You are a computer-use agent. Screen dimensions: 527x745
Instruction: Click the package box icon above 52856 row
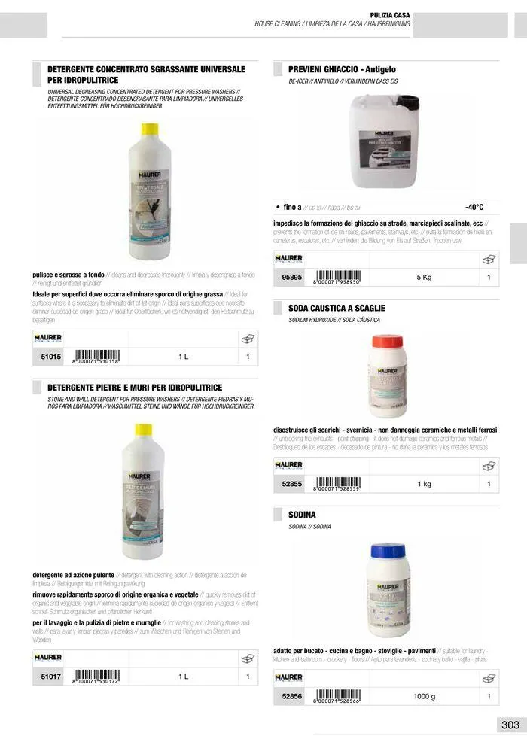(489, 679)
